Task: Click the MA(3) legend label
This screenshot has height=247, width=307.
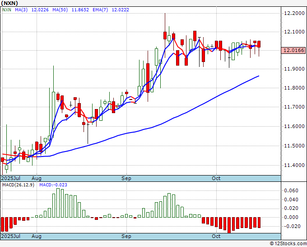Action: (21, 10)
